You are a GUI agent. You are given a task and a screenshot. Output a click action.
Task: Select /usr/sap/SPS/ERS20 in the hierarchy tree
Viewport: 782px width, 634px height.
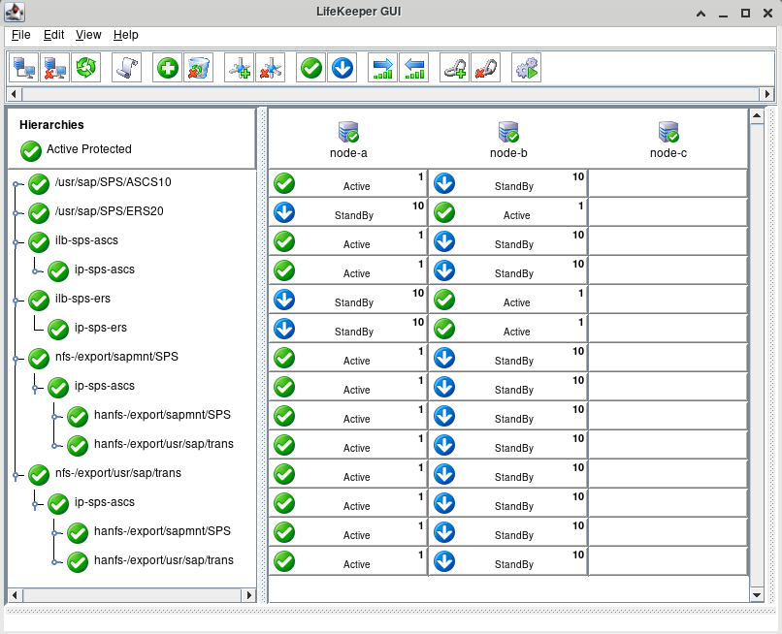[x=110, y=211]
